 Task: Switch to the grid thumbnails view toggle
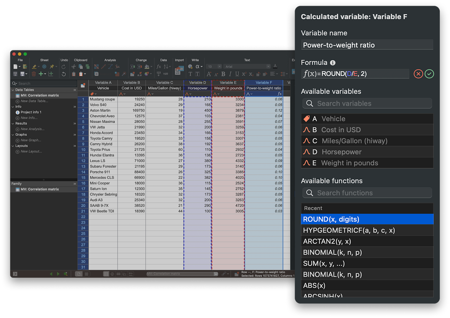coord(86,274)
